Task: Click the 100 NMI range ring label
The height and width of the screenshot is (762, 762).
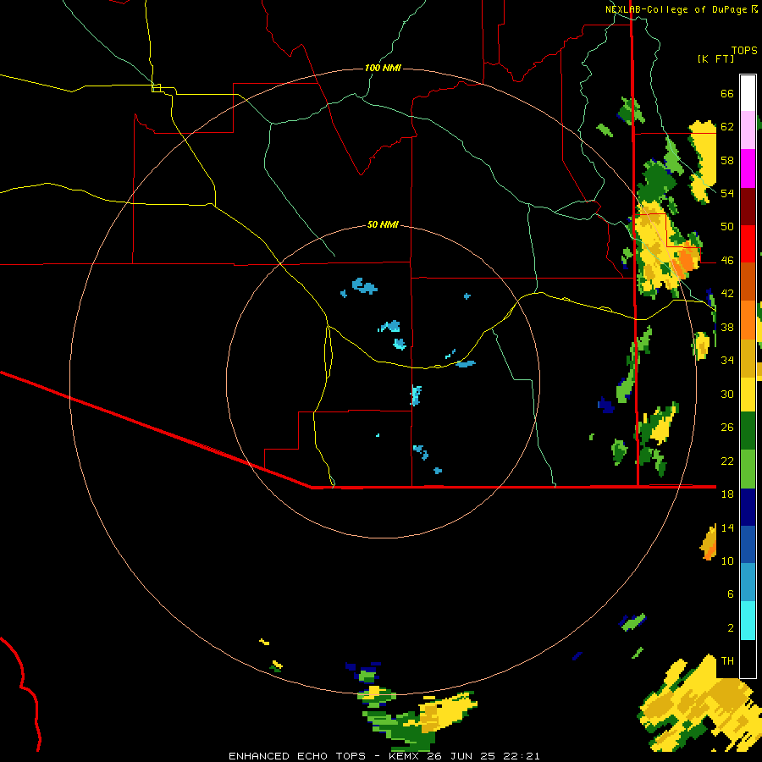Action: click(x=383, y=68)
